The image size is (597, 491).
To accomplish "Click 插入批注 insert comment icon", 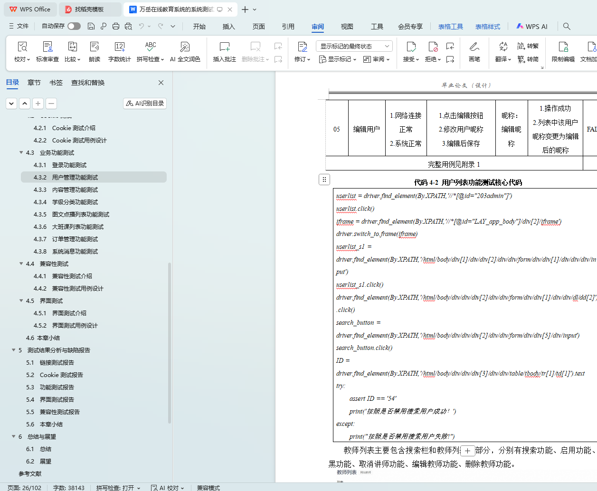I will 224,47.
